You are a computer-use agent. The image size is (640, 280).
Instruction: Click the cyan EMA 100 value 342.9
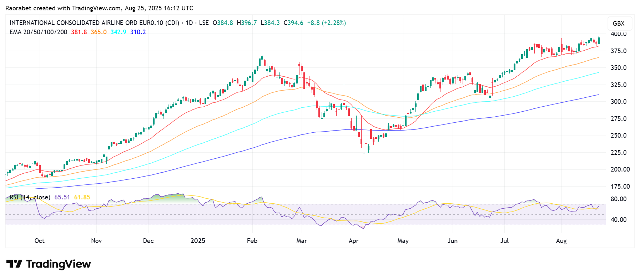coord(118,32)
